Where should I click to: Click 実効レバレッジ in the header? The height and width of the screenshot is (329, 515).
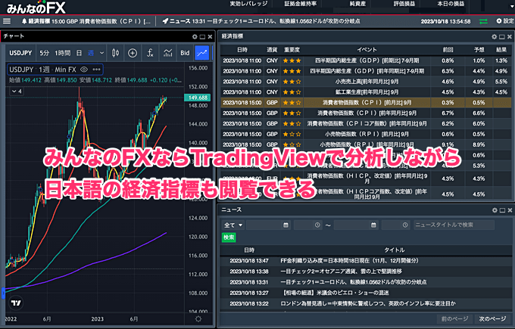(x=248, y=4)
